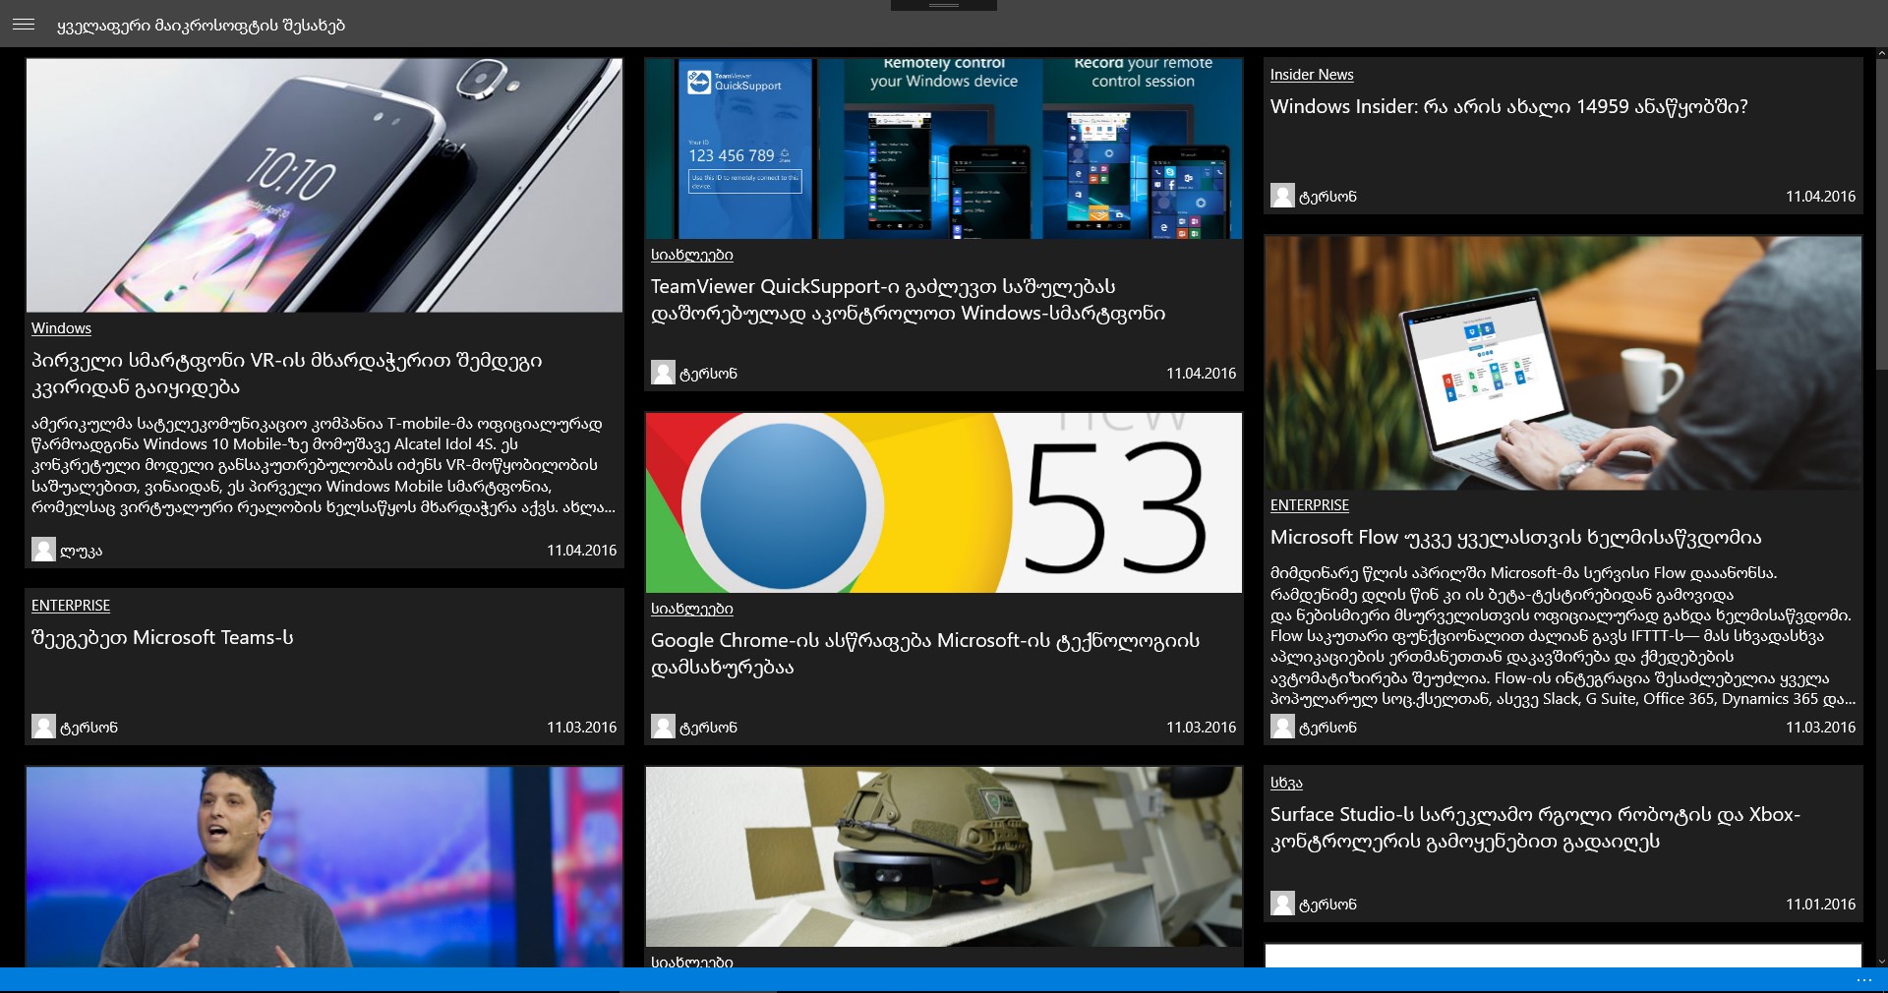The height and width of the screenshot is (993, 1888).
Task: Click author avatar in the TeamViewer QuickSupport card
Action: (x=663, y=373)
